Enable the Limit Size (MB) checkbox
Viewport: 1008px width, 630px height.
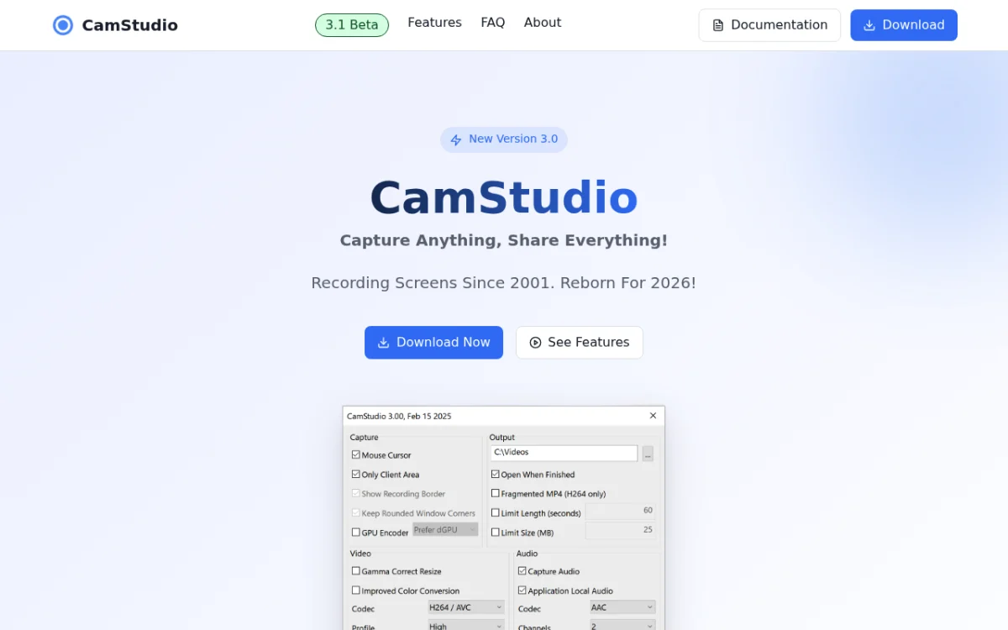496,532
